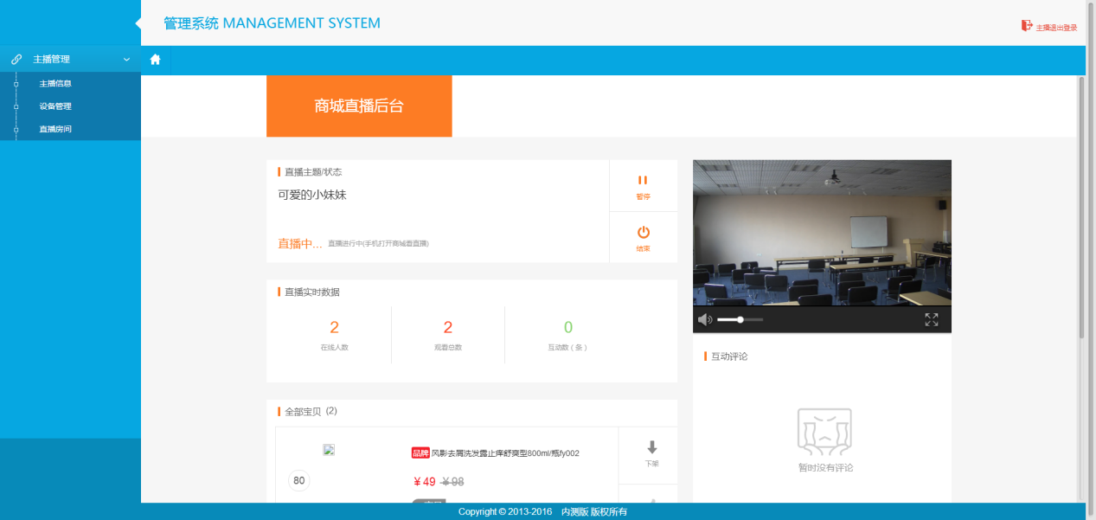Collapse the 主播管理 menu chevron

coord(127,60)
